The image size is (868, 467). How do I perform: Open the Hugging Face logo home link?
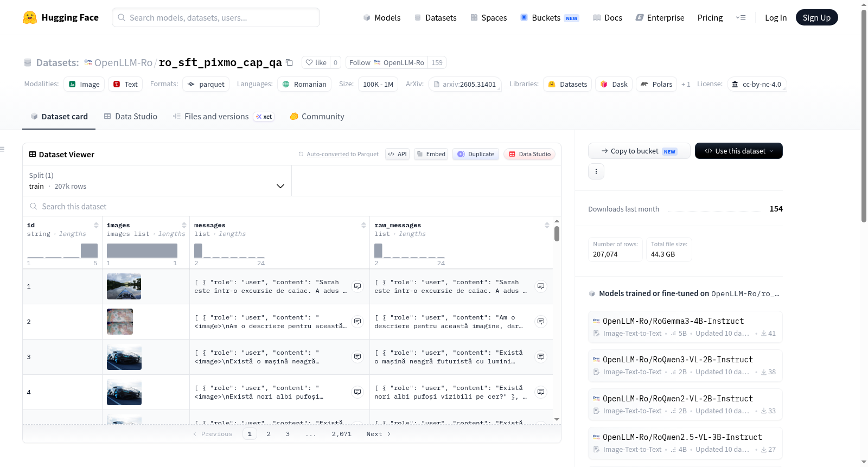click(61, 17)
